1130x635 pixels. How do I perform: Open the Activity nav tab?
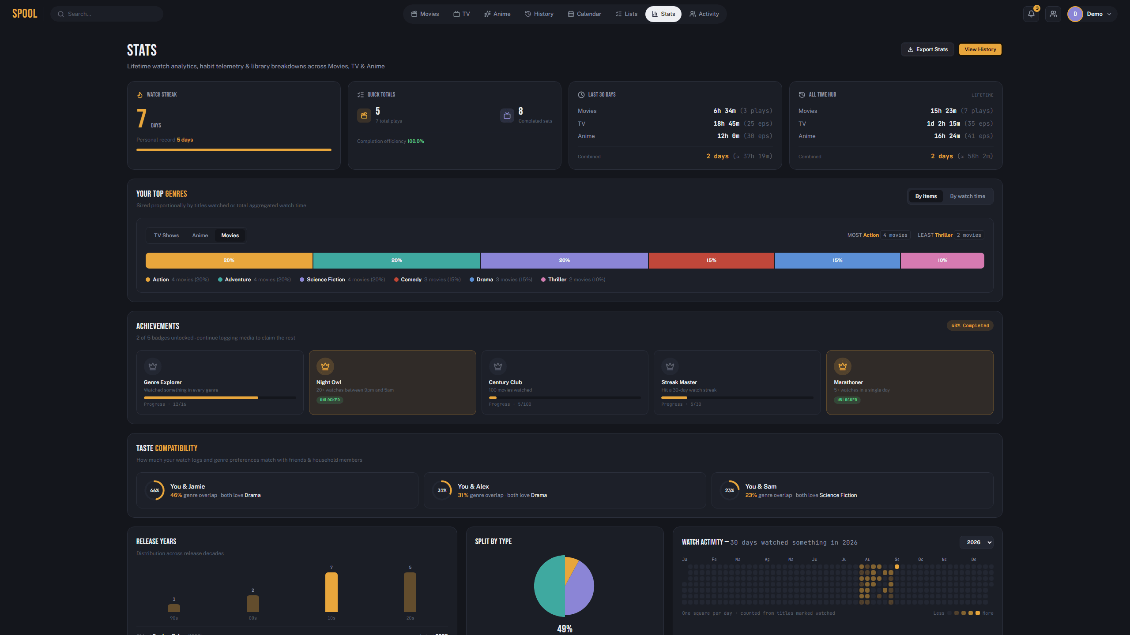[704, 14]
